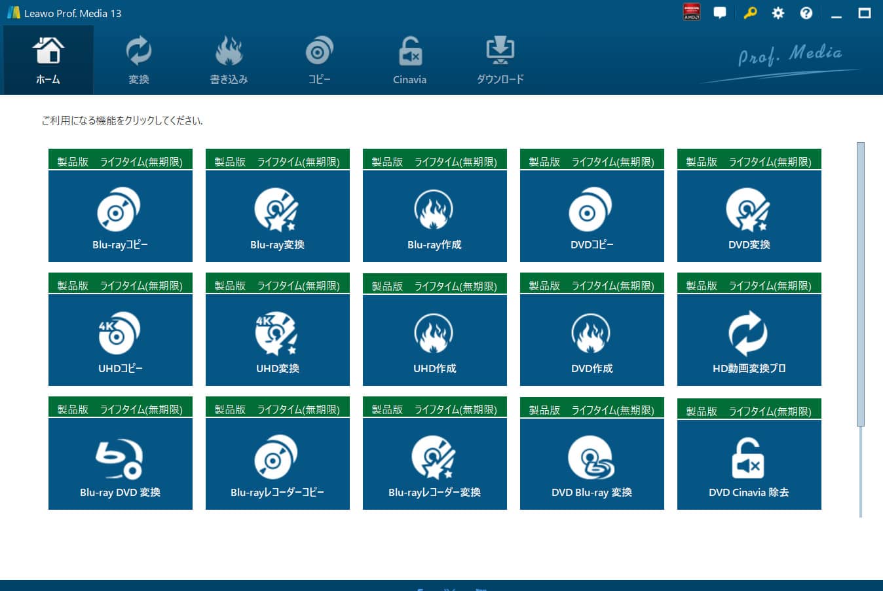The height and width of the screenshot is (591, 883).
Task: Click the feedback speech bubble icon
Action: point(719,13)
